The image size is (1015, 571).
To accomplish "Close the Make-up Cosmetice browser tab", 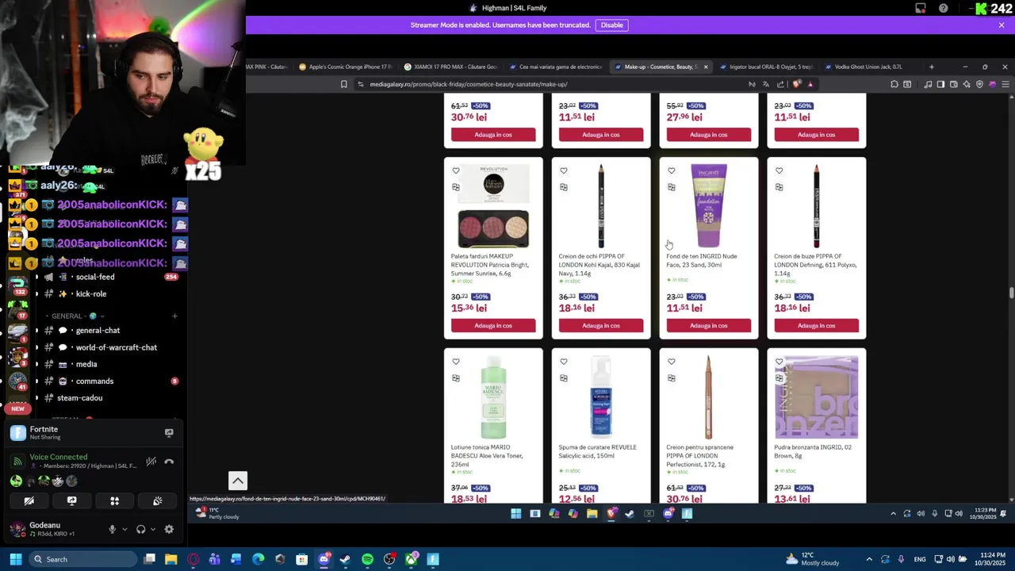I will (x=706, y=67).
